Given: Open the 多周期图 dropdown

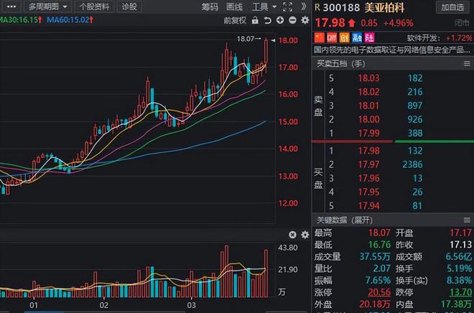Looking at the screenshot, I should coord(48,6).
